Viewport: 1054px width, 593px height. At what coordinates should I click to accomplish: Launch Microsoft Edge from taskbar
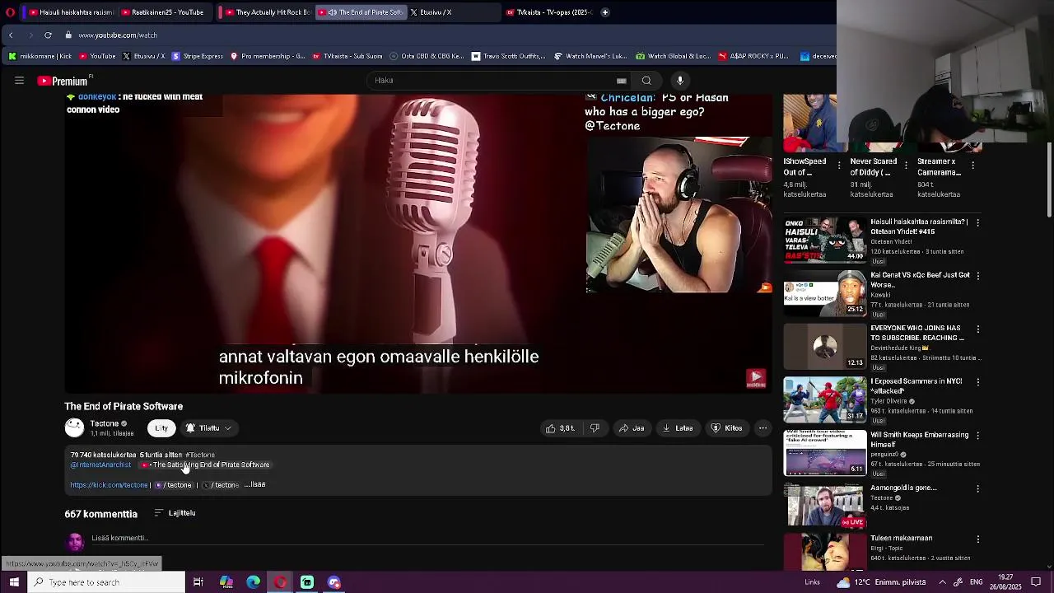(x=254, y=582)
